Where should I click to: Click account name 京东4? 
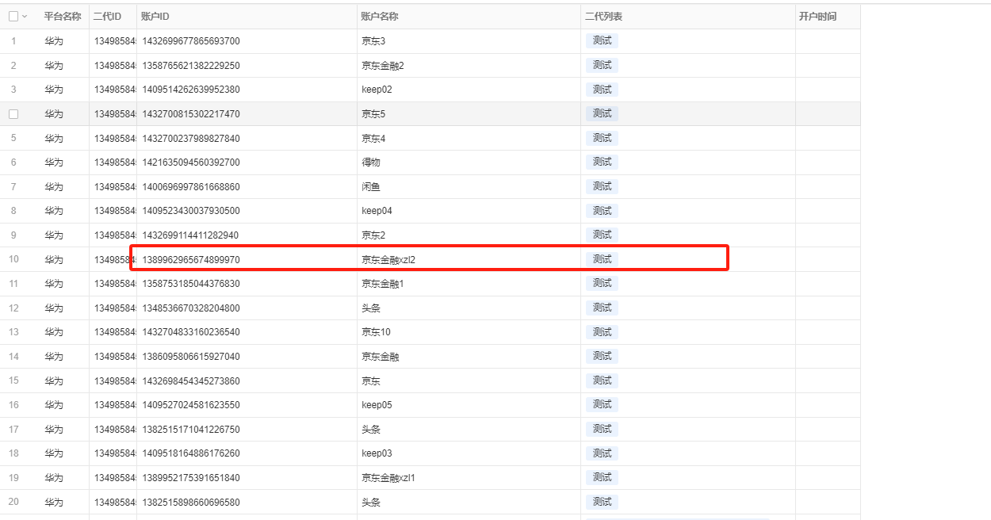373,139
